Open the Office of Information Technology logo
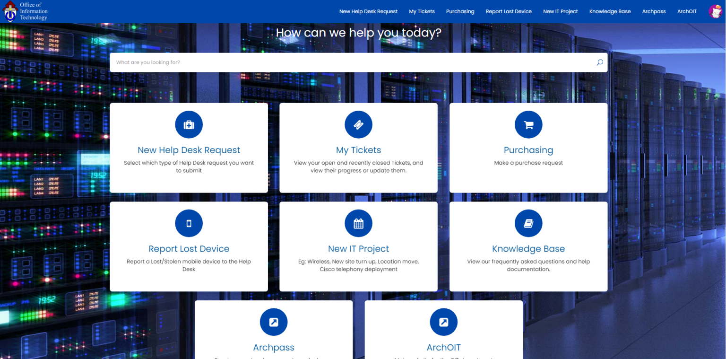726x359 pixels. click(26, 11)
